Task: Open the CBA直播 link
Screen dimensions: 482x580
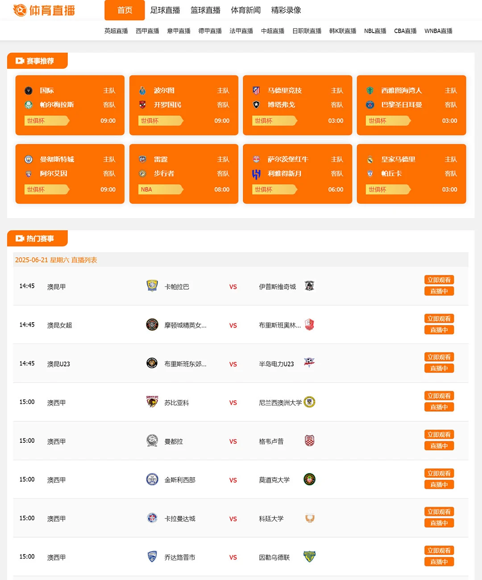Action: [x=405, y=31]
